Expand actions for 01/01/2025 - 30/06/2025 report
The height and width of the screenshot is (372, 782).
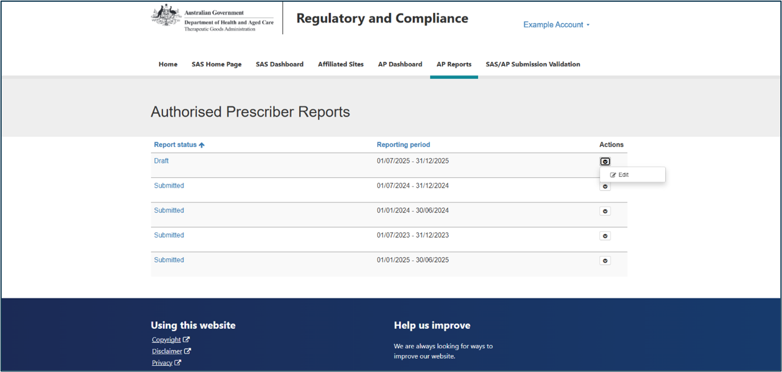(x=605, y=260)
